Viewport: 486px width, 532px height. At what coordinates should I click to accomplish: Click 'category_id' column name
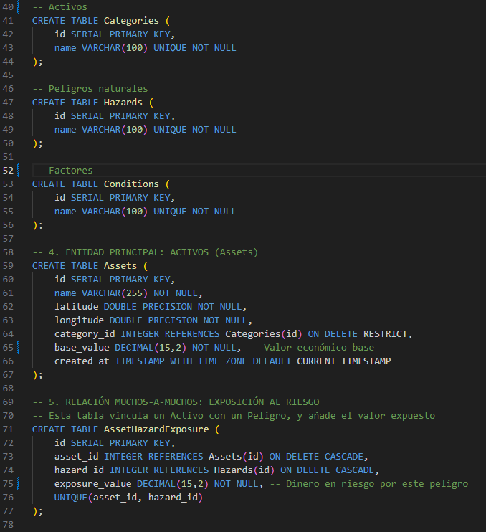(85, 334)
